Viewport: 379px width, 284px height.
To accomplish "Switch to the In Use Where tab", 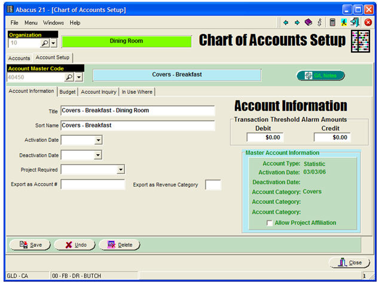I will [137, 92].
